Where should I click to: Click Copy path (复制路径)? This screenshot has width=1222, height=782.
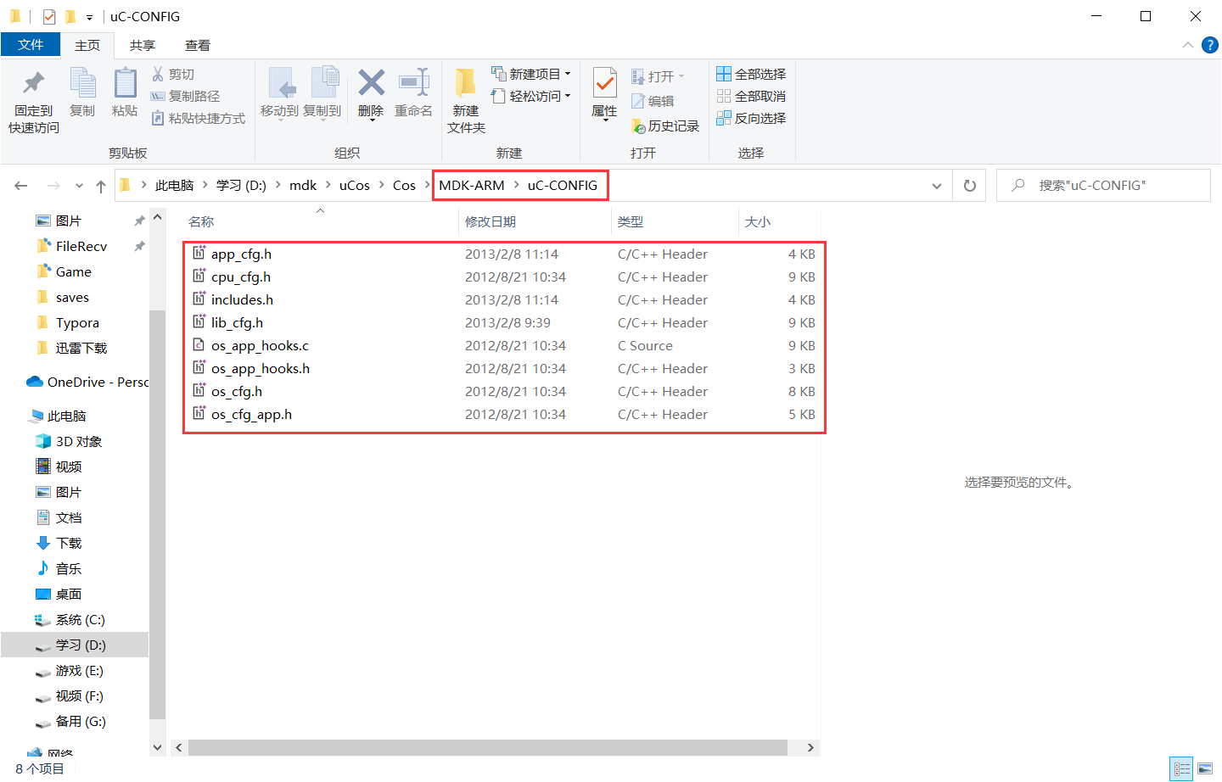(185, 96)
